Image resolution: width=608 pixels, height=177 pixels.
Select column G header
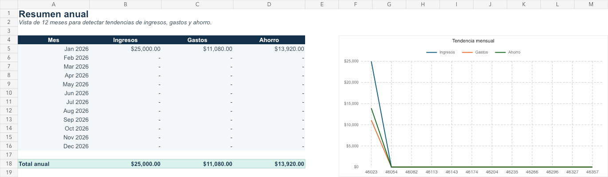tap(389, 4)
